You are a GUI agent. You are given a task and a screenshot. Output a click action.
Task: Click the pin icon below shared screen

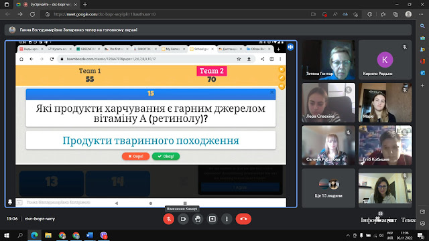click(10, 202)
